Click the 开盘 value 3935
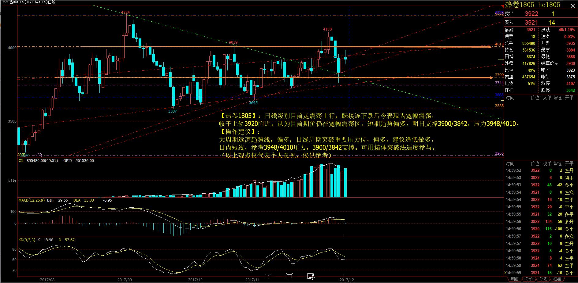578x283 pixels. pyautogui.click(x=571, y=43)
